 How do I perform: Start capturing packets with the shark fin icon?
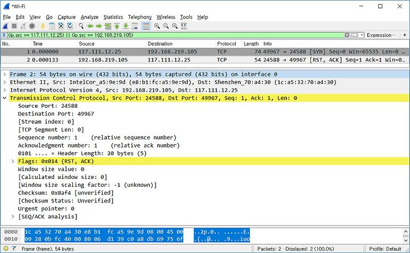[x=6, y=26]
